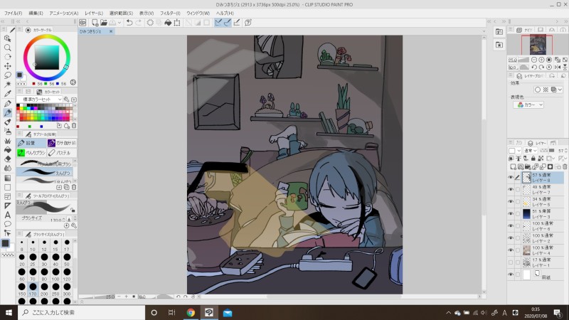Click the horizontal canvas scrollbar
Viewport: 569px width, 320px height.
(x=339, y=297)
